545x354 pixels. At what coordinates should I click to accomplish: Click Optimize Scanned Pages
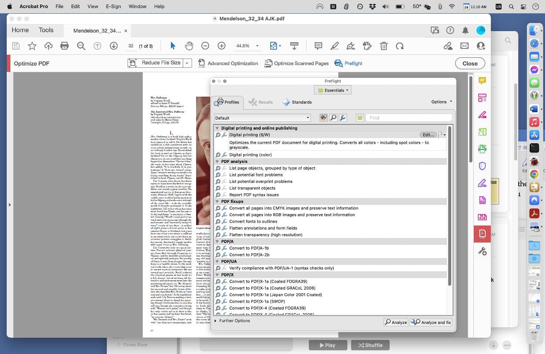[296, 63]
